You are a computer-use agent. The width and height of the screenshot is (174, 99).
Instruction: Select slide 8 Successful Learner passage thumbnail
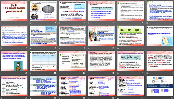point(43,36)
